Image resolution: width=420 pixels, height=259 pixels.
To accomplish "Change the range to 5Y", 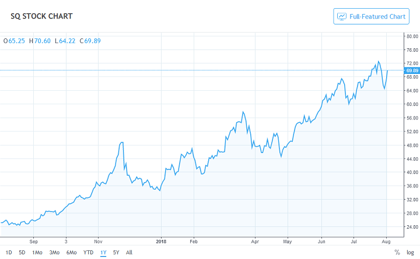I will point(116,253).
